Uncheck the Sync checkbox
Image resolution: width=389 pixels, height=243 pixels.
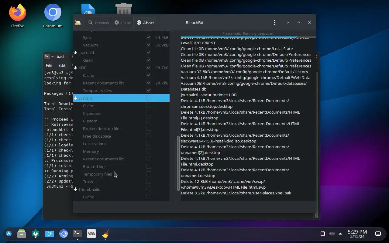(x=149, y=37)
